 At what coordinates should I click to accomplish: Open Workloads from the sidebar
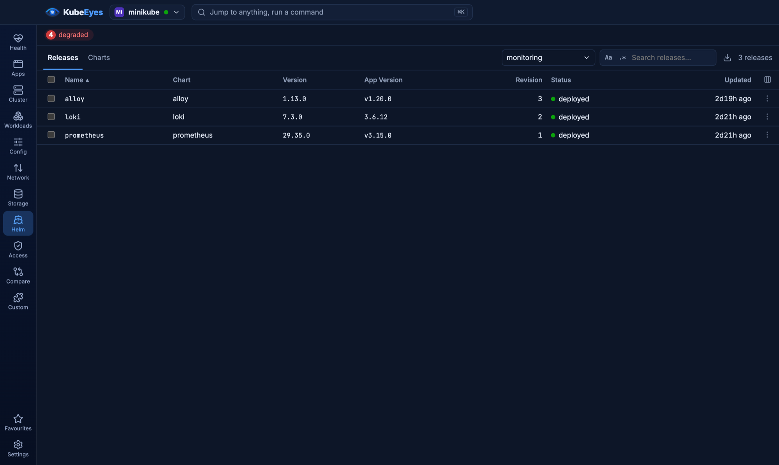coord(18,120)
